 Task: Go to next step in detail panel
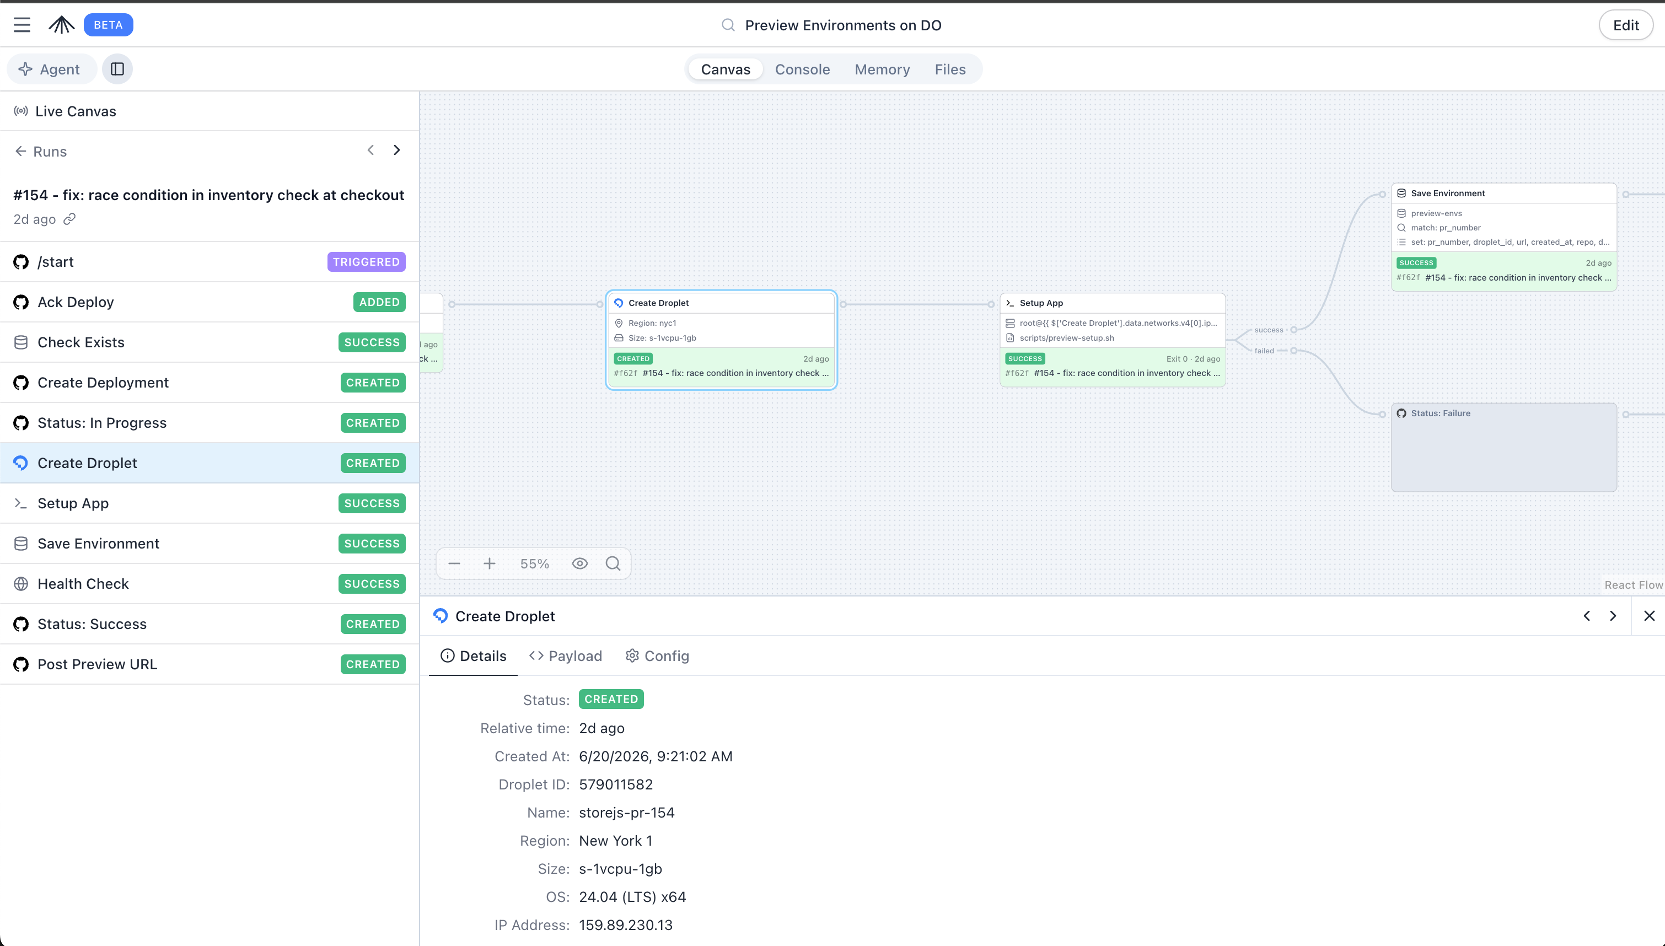point(1613,616)
